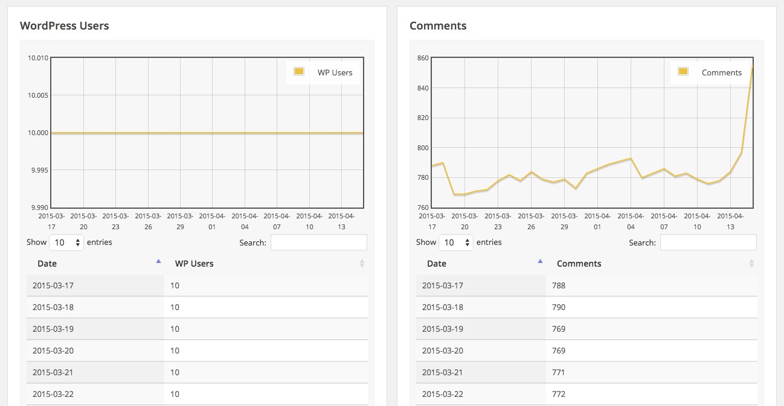The image size is (784, 406).
Task: Select 2015-03-19 row in WordPress Users table
Action: pos(197,329)
